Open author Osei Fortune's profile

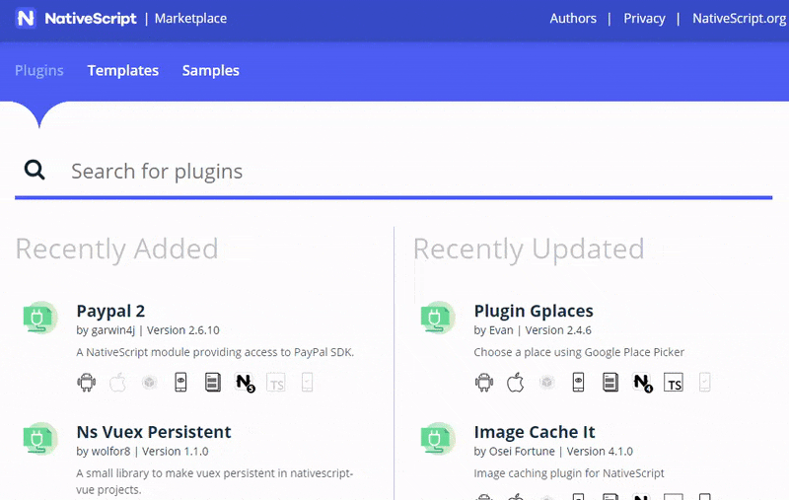(522, 452)
